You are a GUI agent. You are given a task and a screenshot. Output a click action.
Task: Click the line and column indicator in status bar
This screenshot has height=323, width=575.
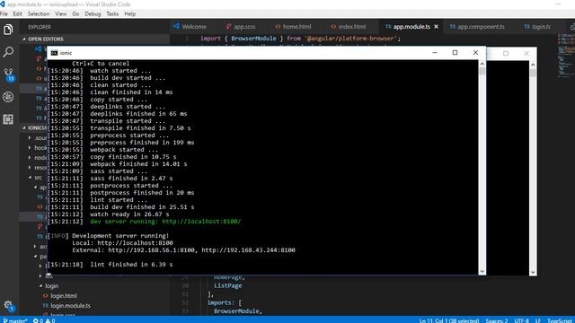[x=449, y=320]
